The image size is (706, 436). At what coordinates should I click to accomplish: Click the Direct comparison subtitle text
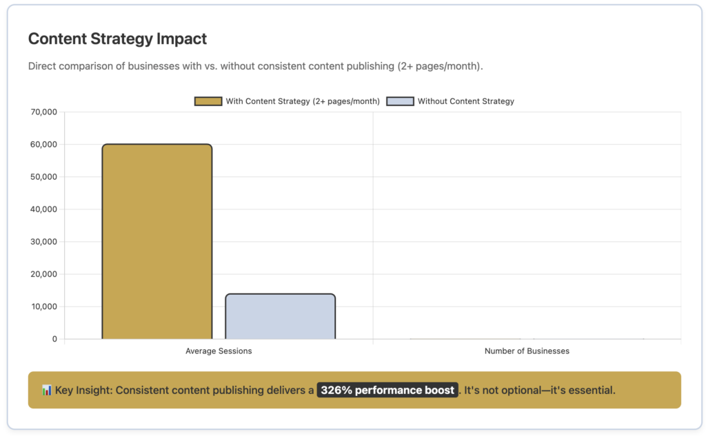pos(255,67)
